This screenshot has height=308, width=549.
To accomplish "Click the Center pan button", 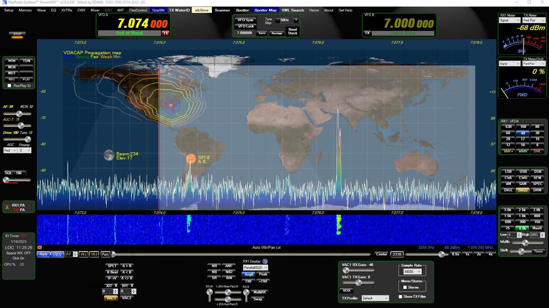I will tap(382, 254).
